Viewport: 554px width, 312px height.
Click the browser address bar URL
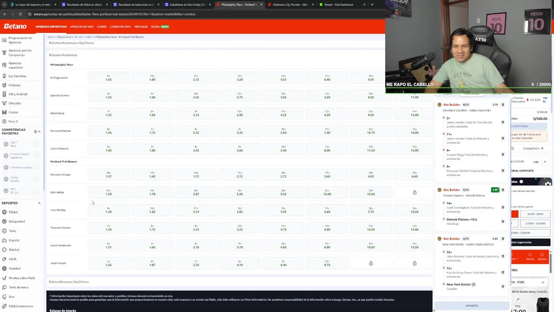115,14
